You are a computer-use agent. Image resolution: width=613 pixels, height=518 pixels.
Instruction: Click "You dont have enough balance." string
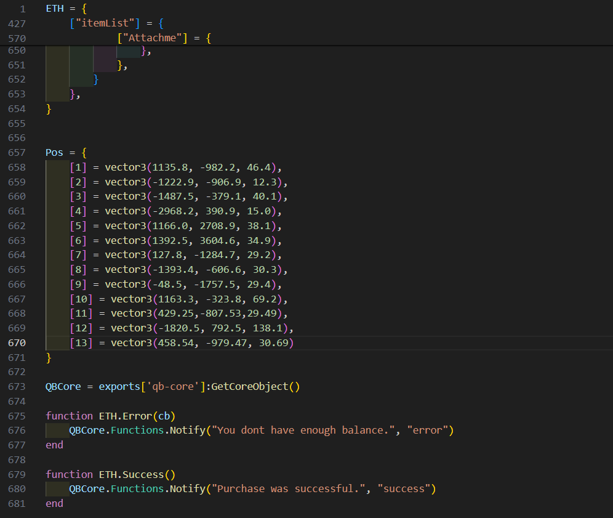[303, 431]
